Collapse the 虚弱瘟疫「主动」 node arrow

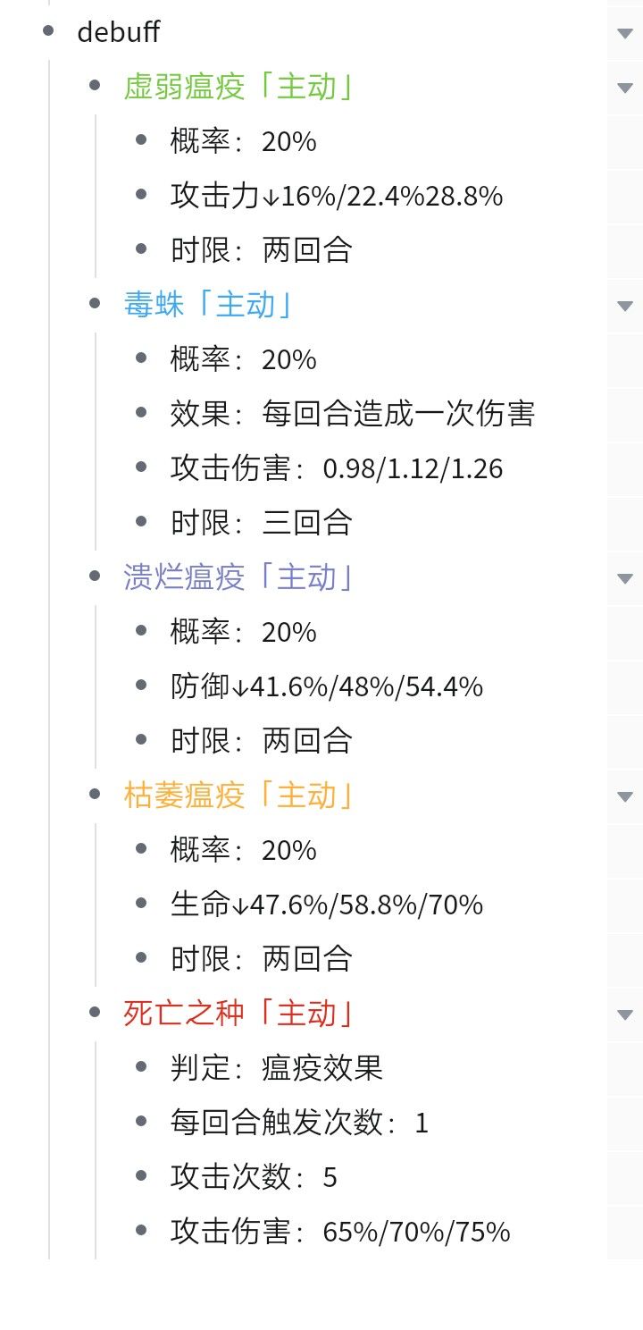pos(624,88)
